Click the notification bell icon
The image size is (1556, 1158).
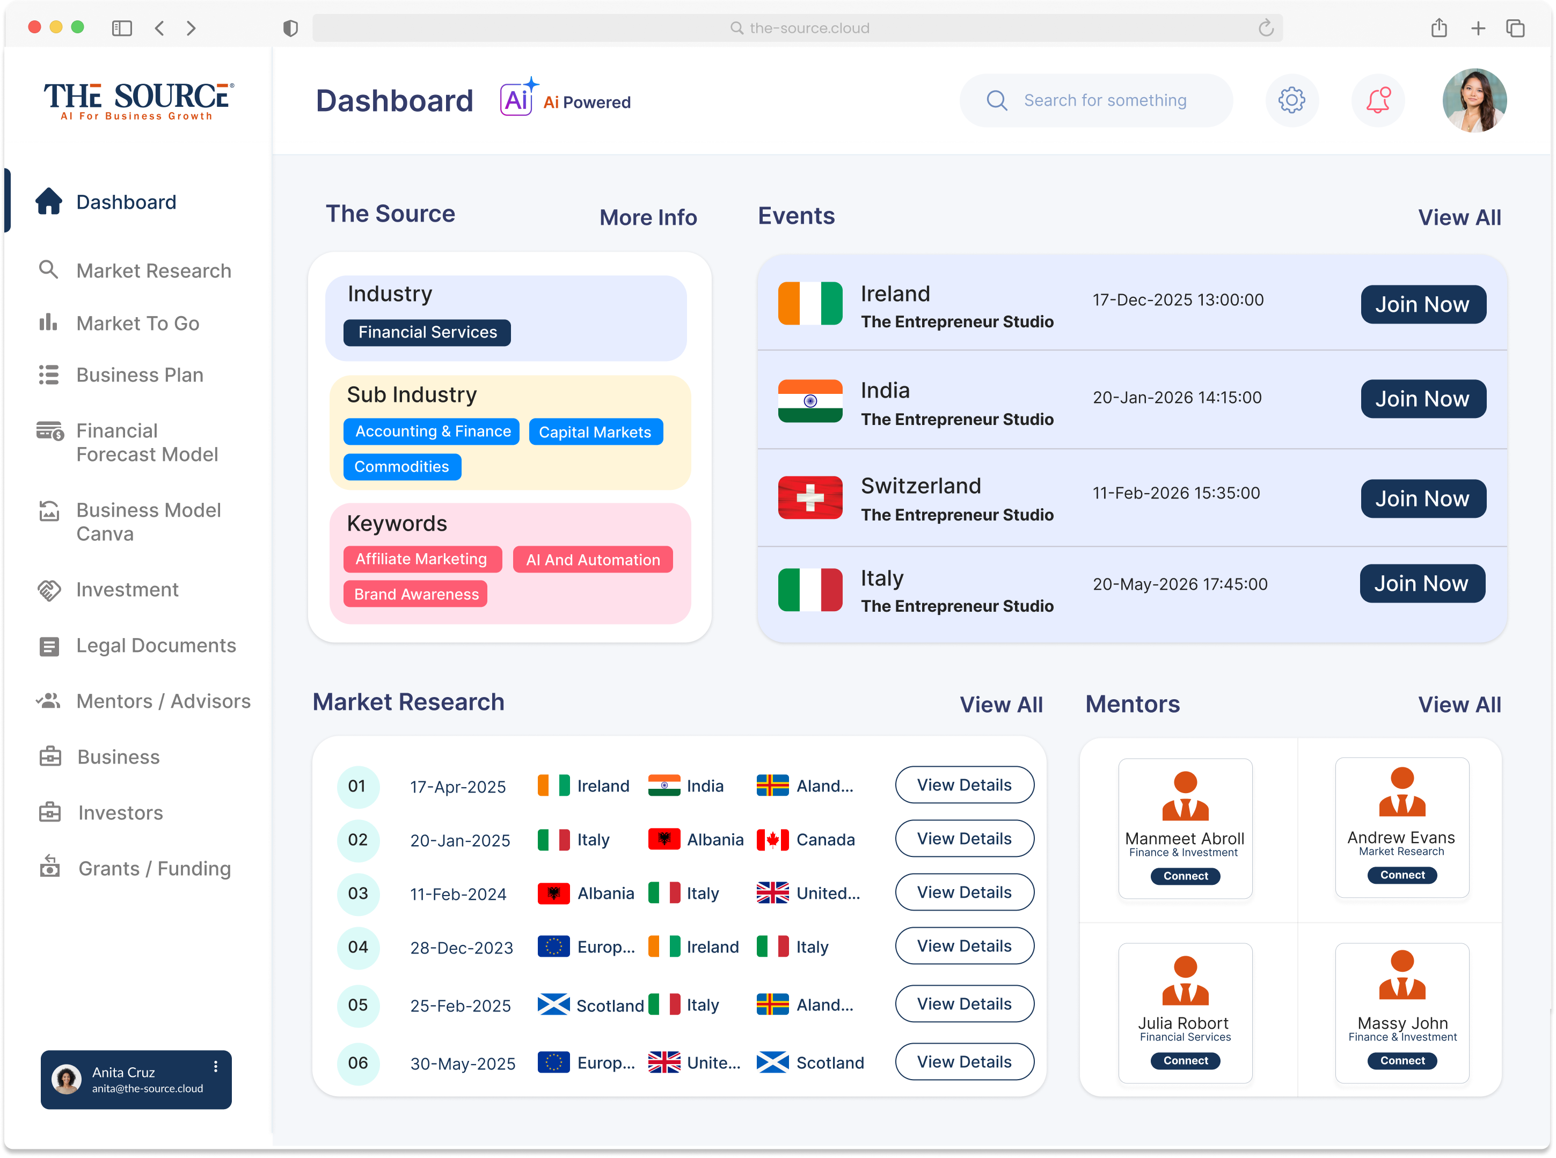tap(1377, 100)
